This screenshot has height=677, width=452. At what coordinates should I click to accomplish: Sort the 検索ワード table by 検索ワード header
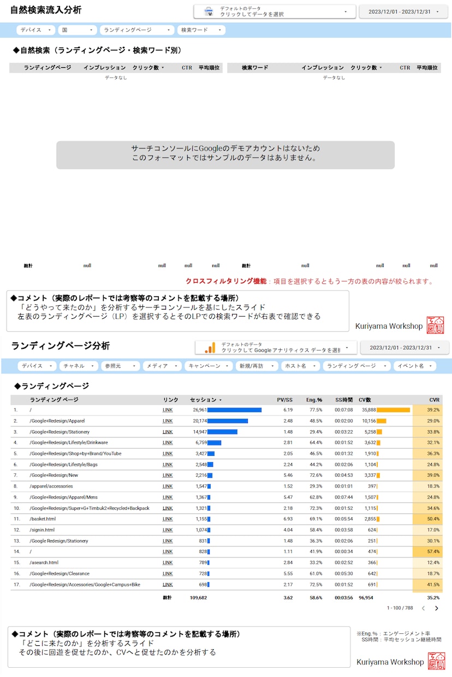coord(255,68)
